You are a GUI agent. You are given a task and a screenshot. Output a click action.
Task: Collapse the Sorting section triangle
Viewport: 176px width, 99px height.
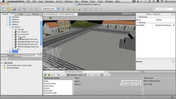[137, 23]
